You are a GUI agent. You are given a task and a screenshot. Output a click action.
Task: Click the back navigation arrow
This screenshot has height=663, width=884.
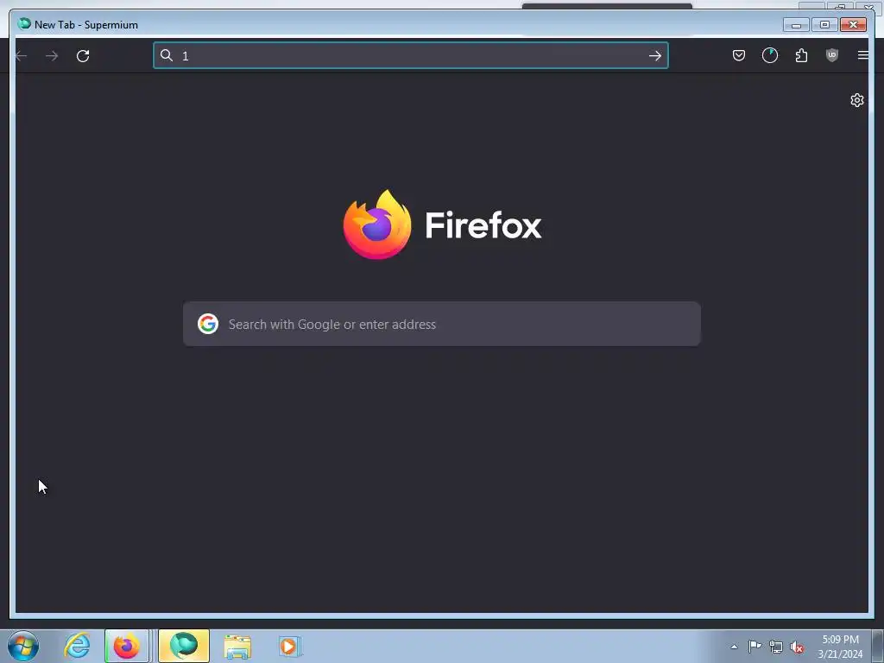[21, 56]
